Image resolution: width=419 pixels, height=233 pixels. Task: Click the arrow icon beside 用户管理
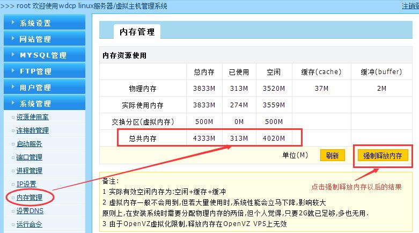13,87
